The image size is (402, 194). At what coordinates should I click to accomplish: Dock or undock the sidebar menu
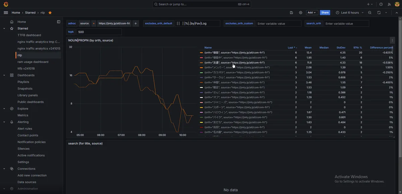click(x=59, y=22)
